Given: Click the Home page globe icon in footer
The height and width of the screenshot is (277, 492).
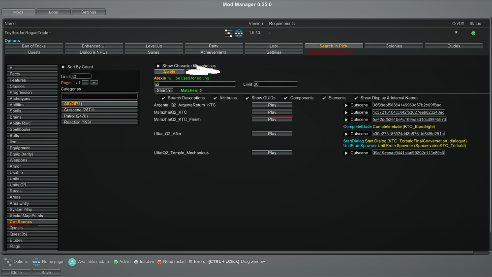Looking at the screenshot, I should [36, 262].
